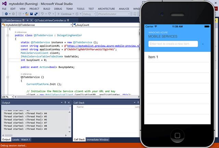Click the New Project toolbar icon
Screen dimensions: 219x148
(20, 14)
